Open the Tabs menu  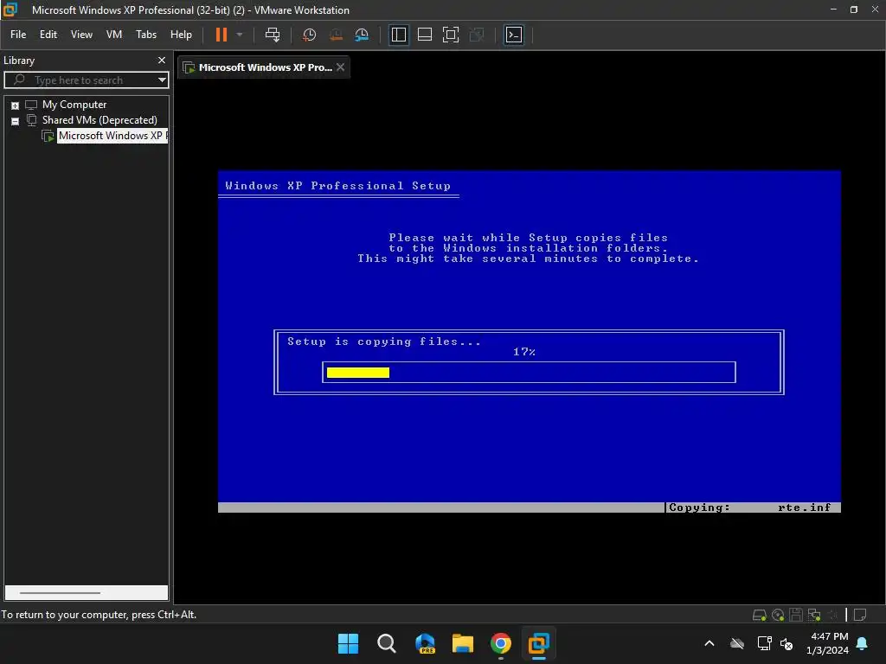point(145,35)
